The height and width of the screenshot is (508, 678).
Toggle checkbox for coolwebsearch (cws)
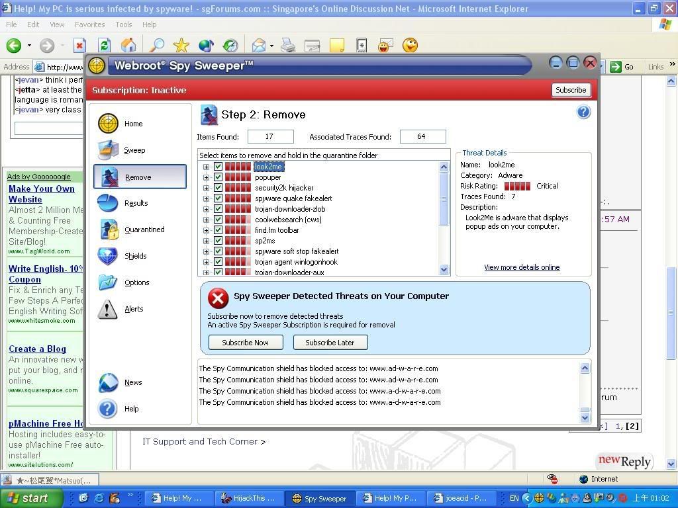pos(218,220)
